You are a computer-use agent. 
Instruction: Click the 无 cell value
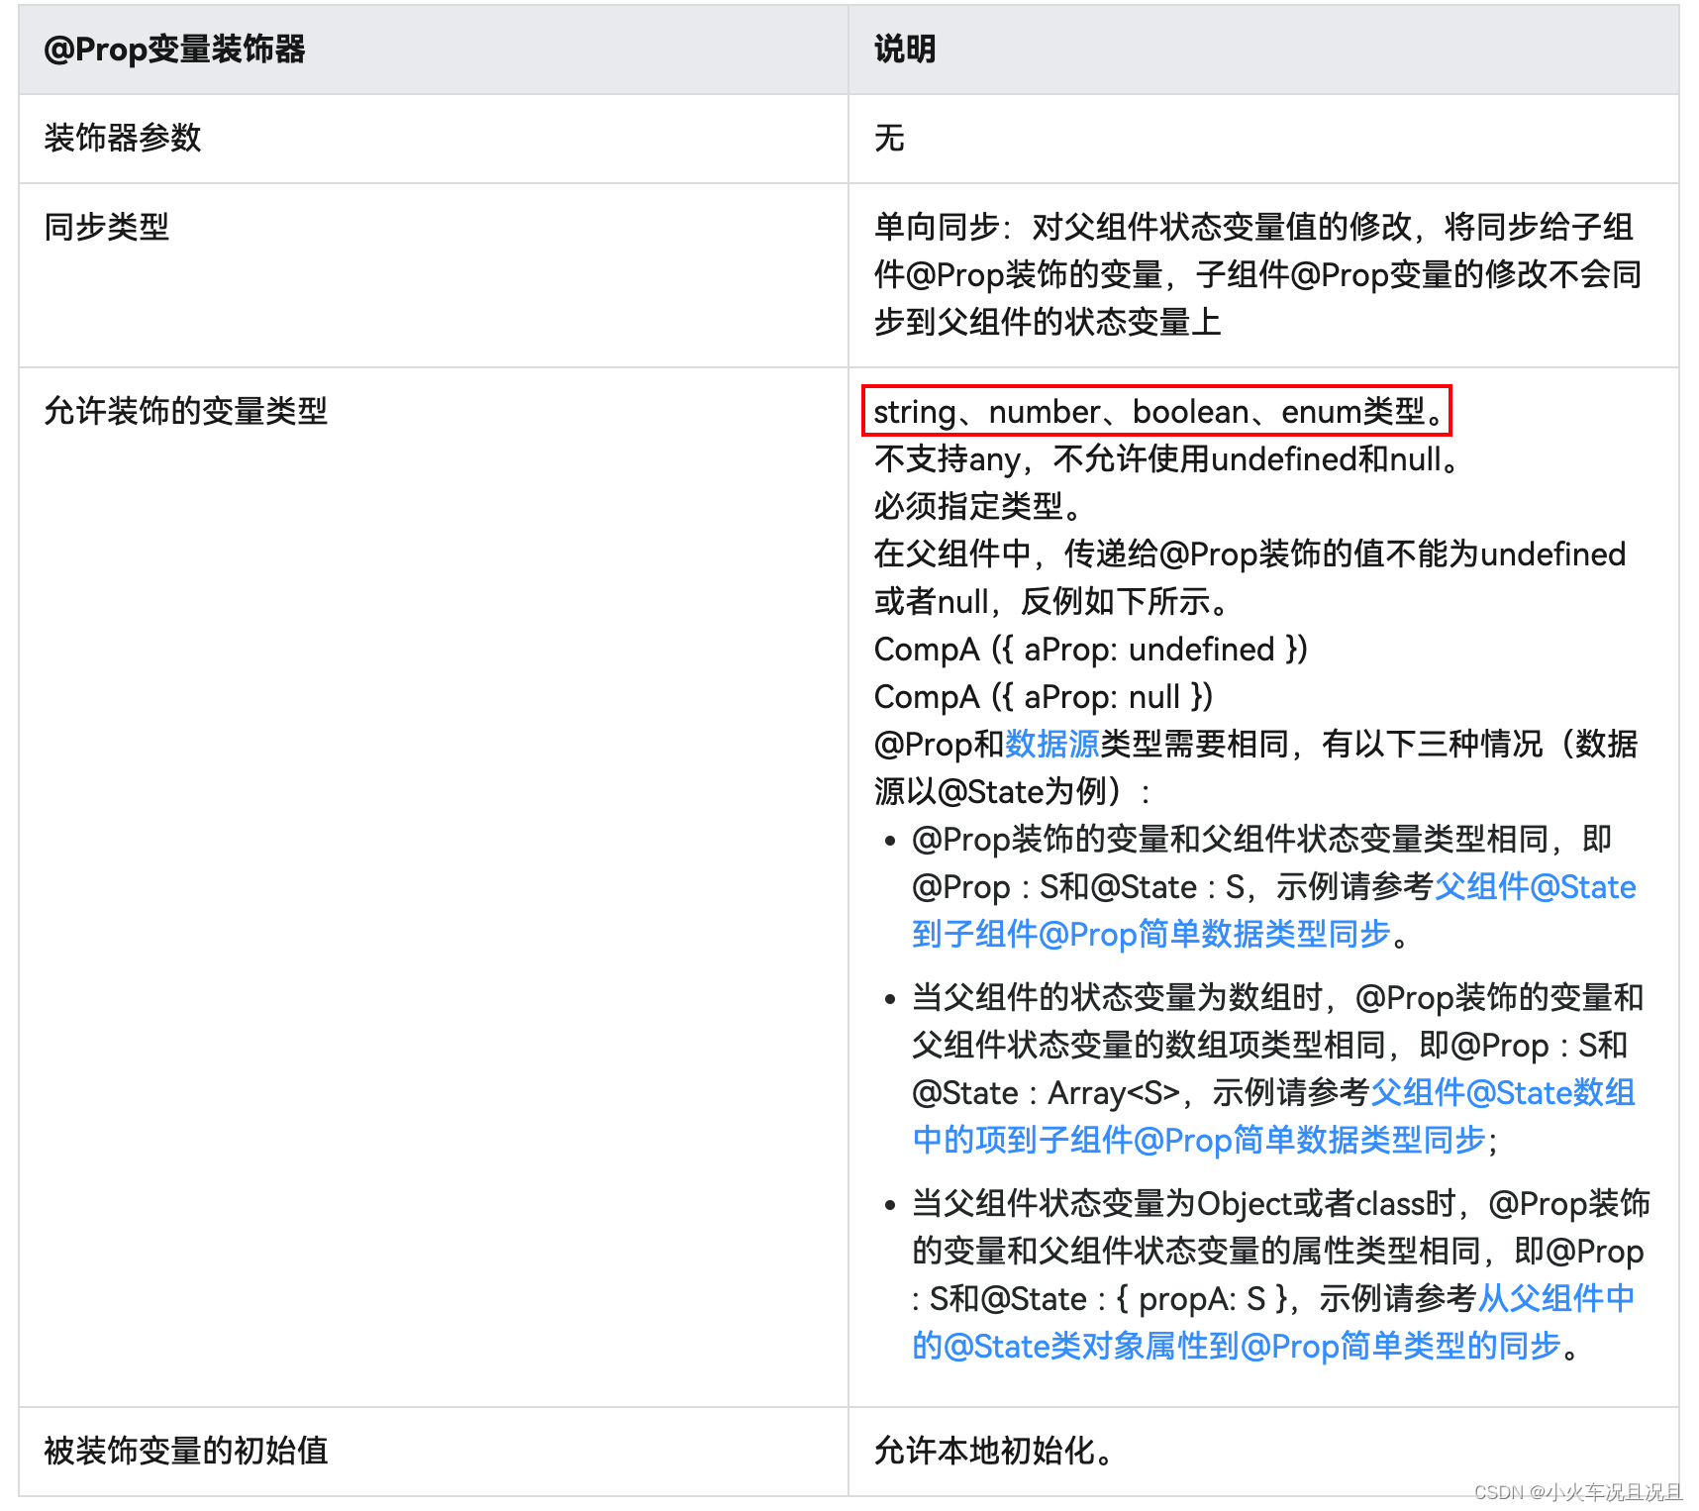[x=889, y=139]
